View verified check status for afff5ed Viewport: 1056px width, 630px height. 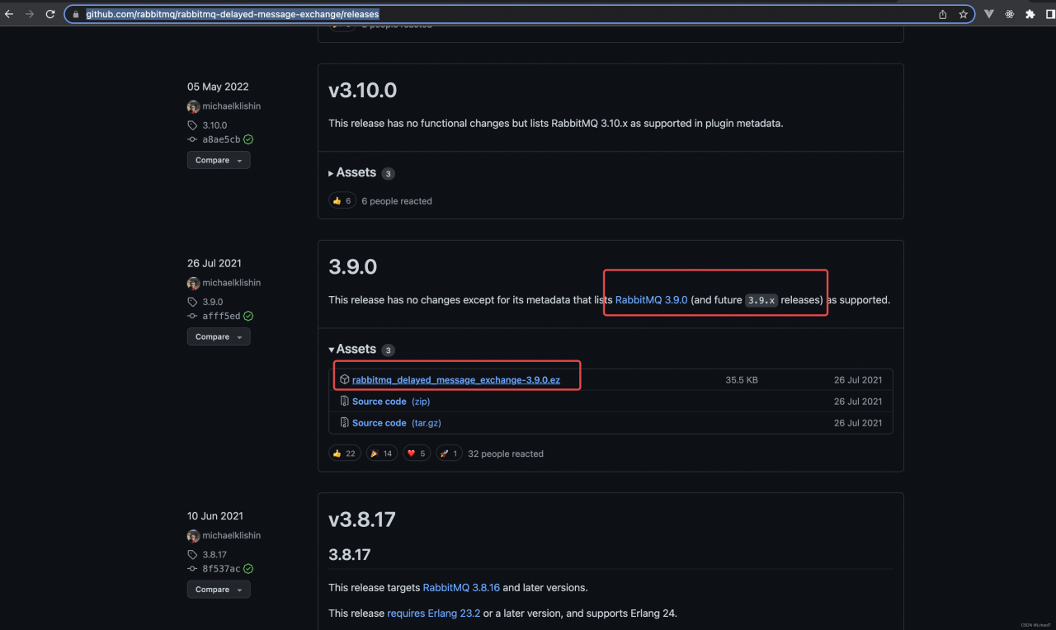[248, 316]
